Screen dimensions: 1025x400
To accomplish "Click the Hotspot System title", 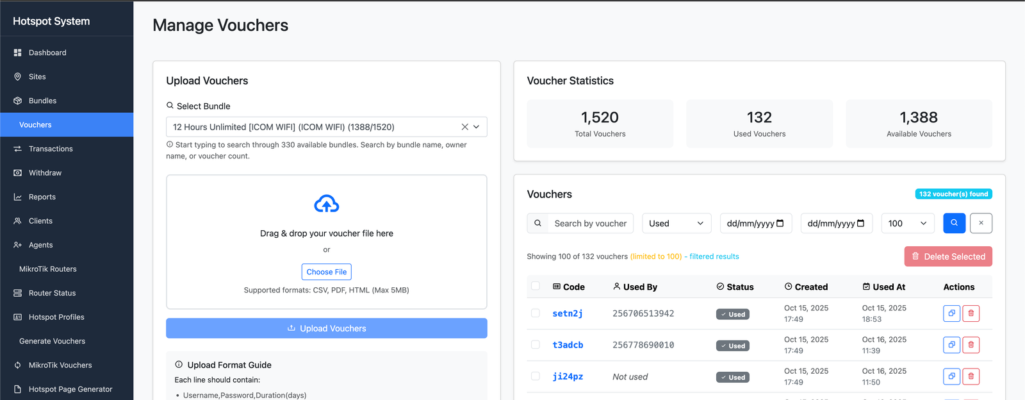I will click(51, 21).
